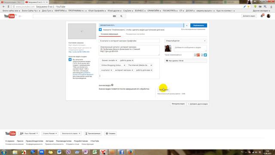The image size is (275, 155).
Task: Open the account avatar menu
Action: [269, 16]
